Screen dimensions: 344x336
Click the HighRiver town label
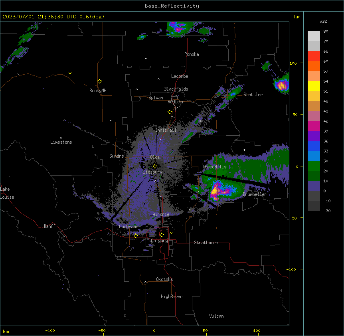tap(172, 296)
